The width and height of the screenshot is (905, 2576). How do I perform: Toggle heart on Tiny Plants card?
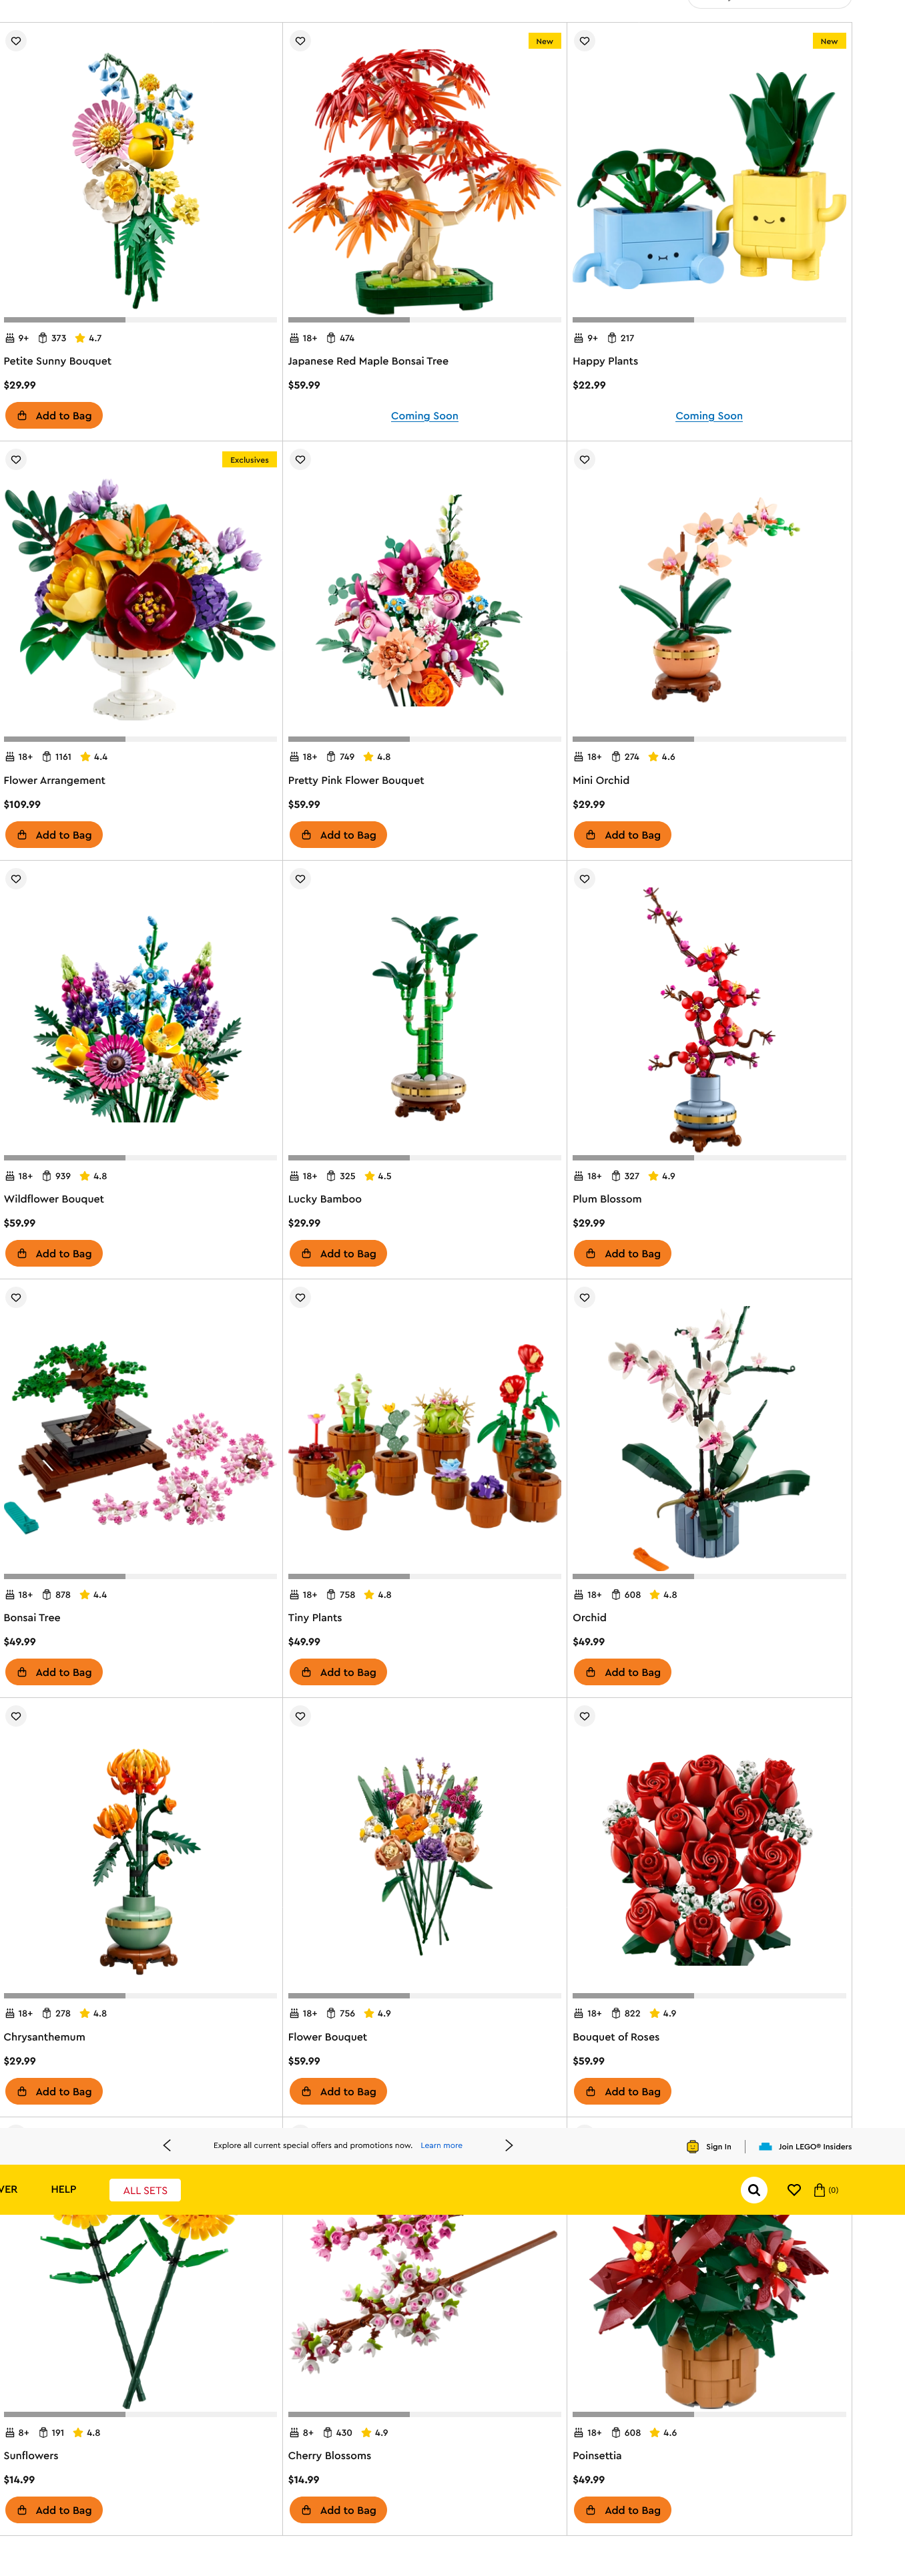coord(300,1298)
